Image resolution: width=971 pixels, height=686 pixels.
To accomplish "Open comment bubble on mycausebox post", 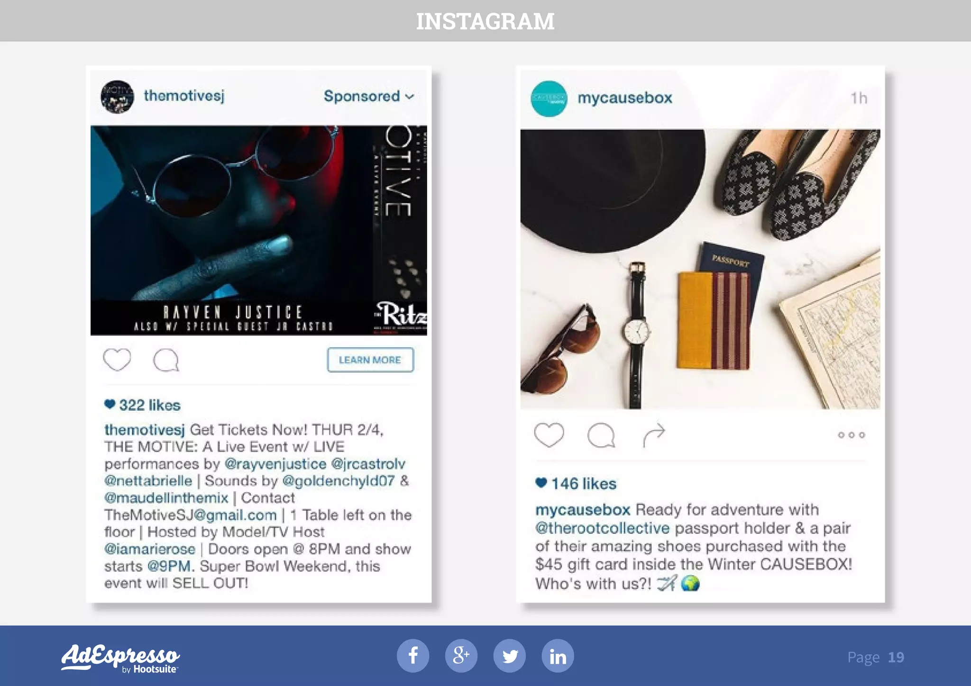I will click(x=601, y=435).
